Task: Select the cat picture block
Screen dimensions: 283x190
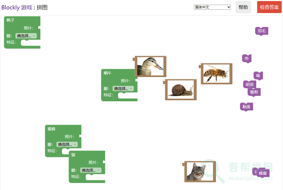Action: [200, 172]
